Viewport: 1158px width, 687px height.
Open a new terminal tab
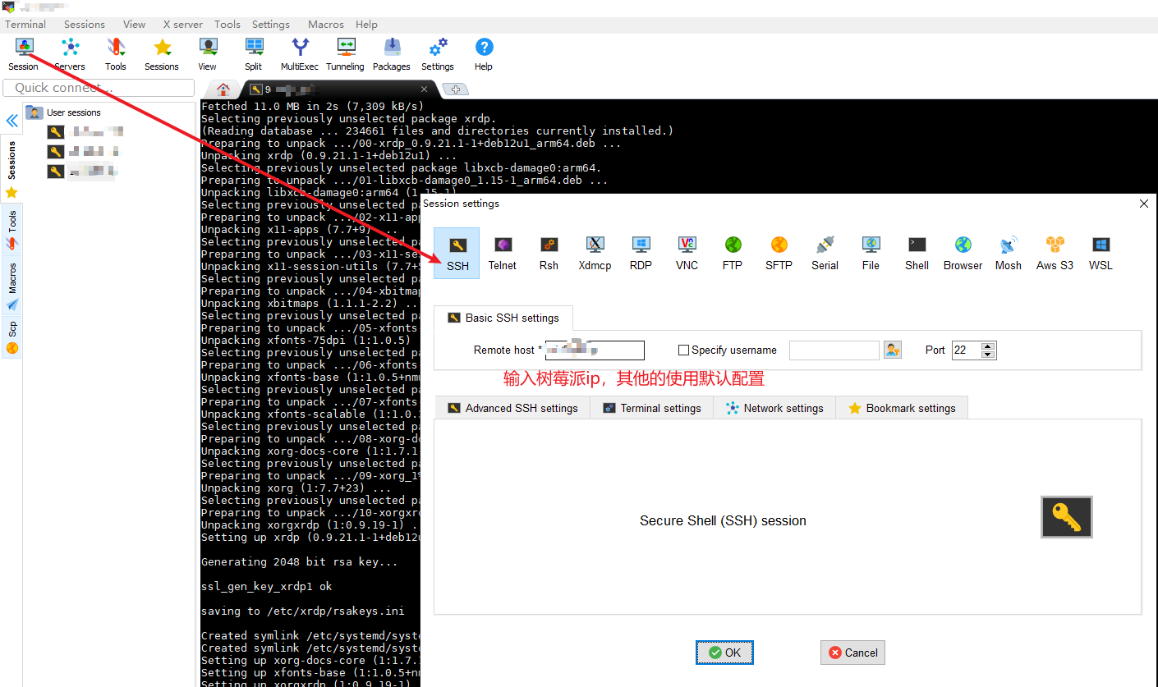pos(455,89)
